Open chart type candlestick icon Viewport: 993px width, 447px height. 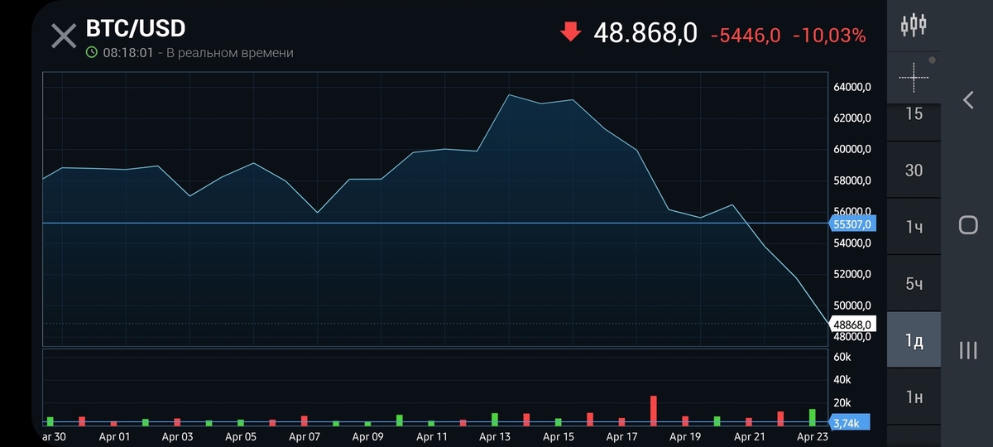click(x=914, y=25)
